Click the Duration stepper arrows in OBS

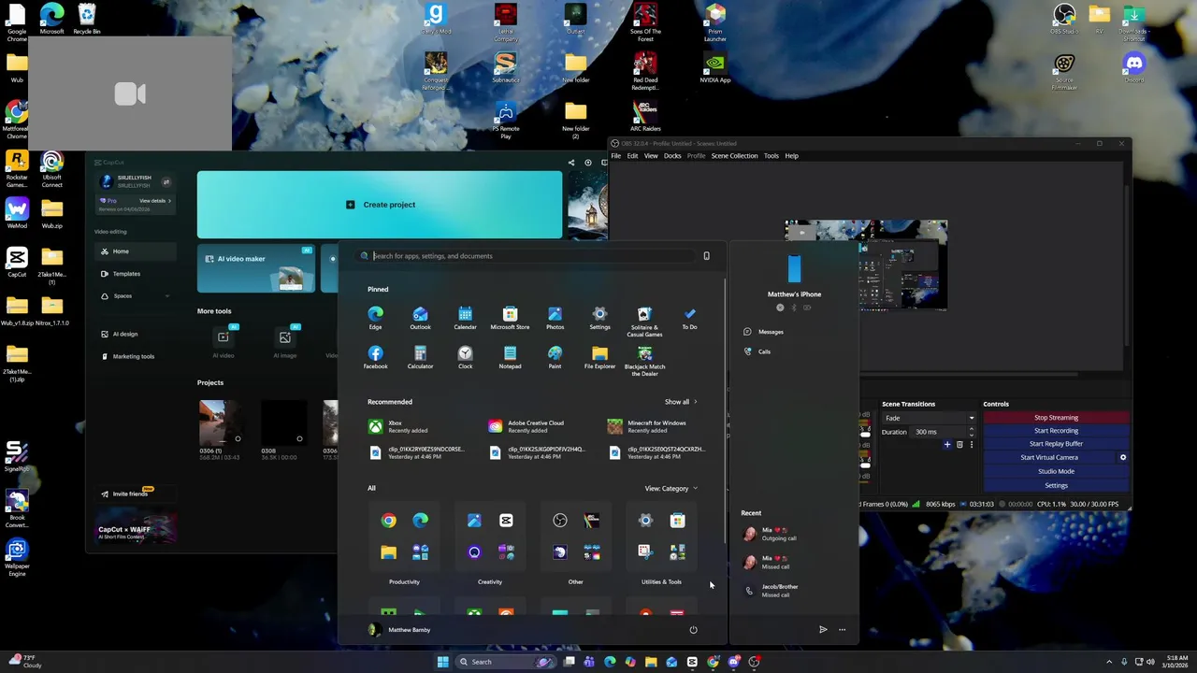[x=971, y=432]
